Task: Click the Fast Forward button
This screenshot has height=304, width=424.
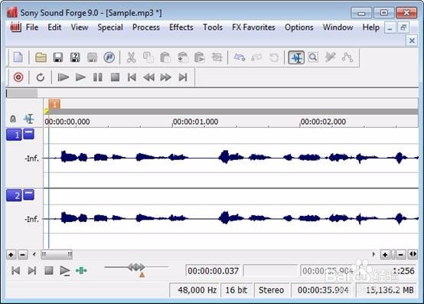Action: pyautogui.click(x=166, y=77)
